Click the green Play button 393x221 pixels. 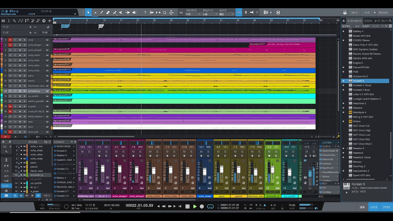(x=195, y=207)
